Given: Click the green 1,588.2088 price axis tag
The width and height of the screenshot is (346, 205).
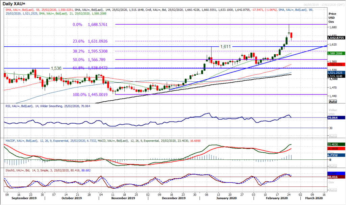Looking at the screenshot, I should point(337,53).
